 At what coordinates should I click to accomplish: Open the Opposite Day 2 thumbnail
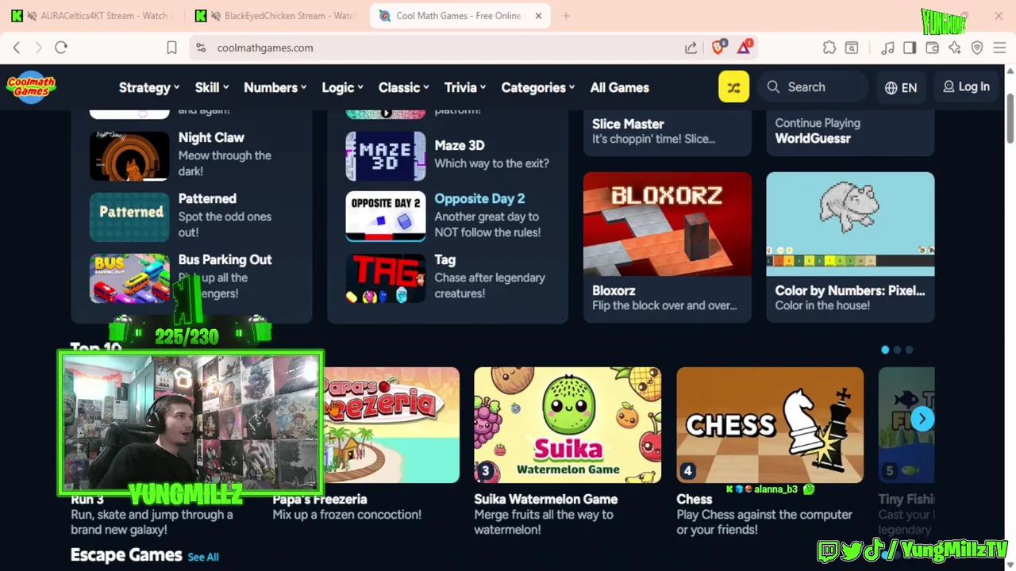coord(386,217)
